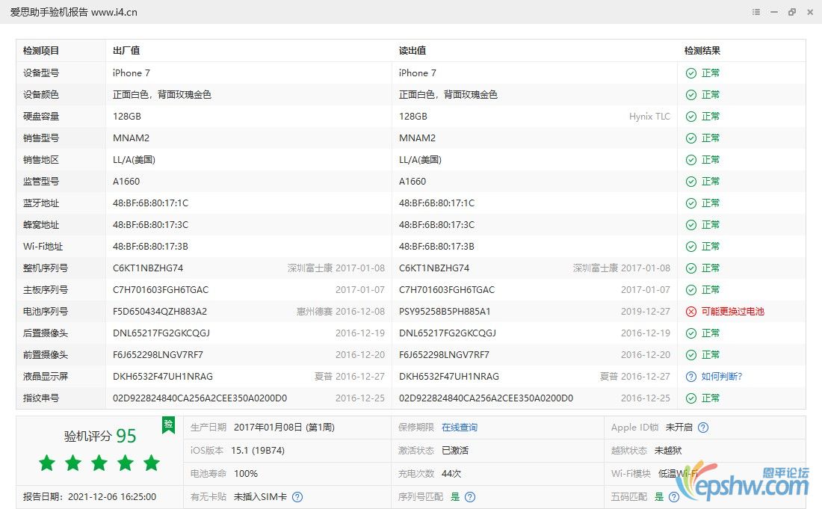The image size is (822, 509).
Task: Click the production date 2017年01月08日 (第1周)
Action: coord(284,428)
